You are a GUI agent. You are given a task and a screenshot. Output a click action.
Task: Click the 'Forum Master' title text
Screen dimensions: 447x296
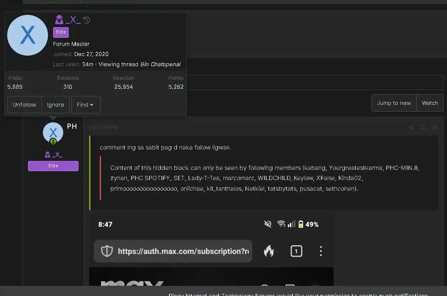click(71, 44)
